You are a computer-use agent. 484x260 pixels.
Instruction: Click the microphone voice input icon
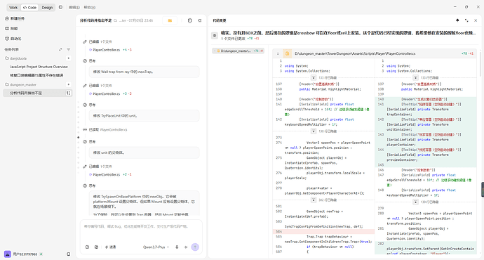(177, 247)
